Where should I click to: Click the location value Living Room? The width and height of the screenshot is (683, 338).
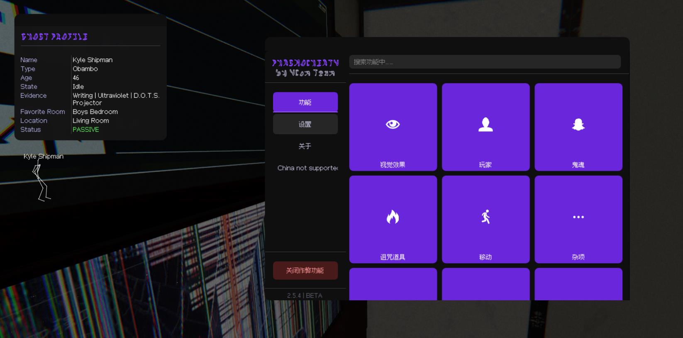pyautogui.click(x=91, y=121)
